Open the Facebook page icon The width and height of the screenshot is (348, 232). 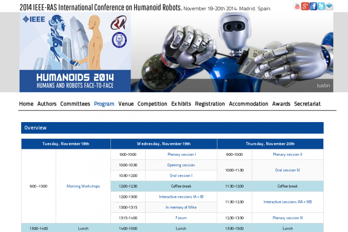pos(313,6)
